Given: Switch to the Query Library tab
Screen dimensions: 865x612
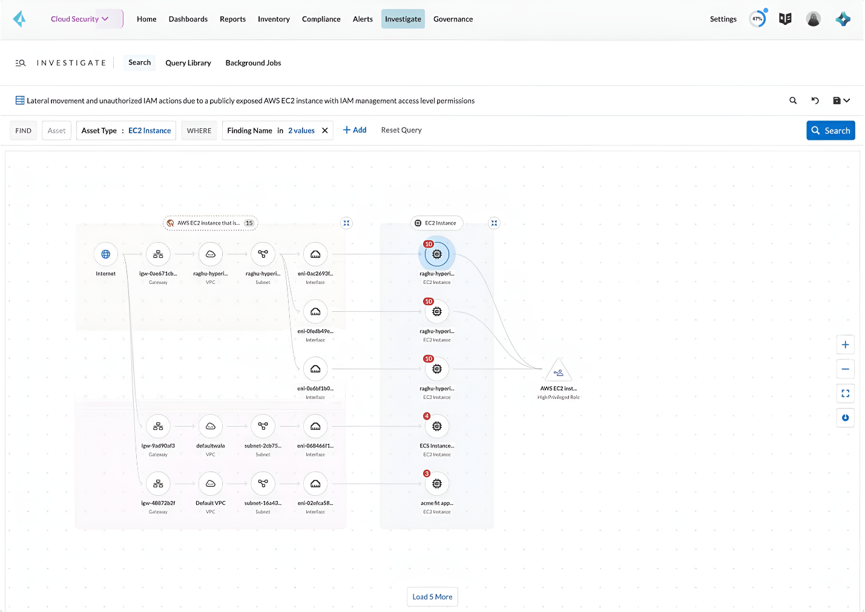Looking at the screenshot, I should [188, 62].
